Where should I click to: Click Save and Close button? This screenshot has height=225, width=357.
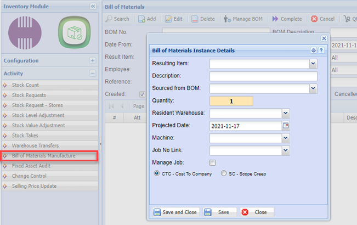[175, 212]
